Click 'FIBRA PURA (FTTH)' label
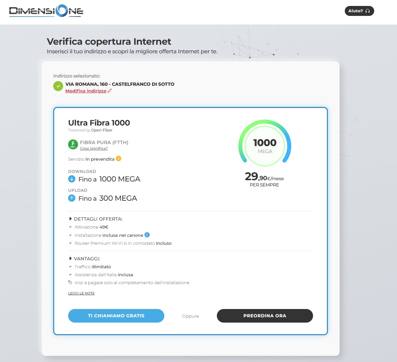Screen dimensions: 397x362 pyautogui.click(x=104, y=142)
